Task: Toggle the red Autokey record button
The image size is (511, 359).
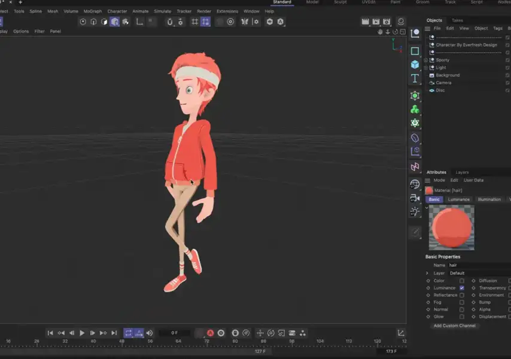Action: pos(211,333)
